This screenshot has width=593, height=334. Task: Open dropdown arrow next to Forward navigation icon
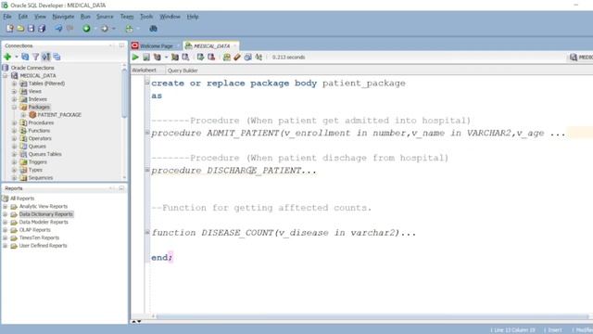(113, 29)
